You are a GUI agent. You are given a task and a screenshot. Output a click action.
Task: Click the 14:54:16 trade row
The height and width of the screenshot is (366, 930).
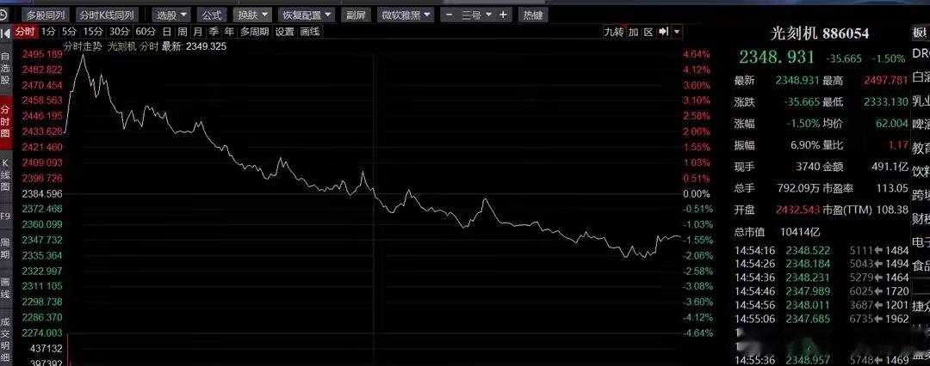point(821,251)
